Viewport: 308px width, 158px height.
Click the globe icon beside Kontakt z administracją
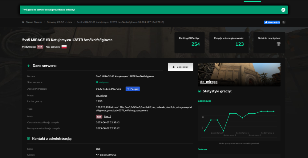tap(28, 139)
